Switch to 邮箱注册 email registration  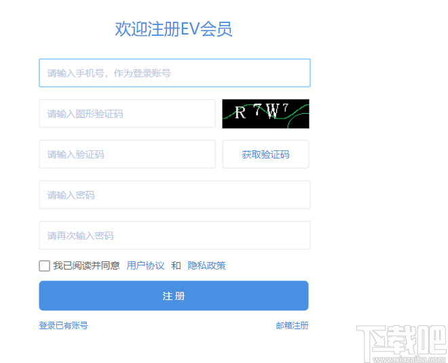(x=292, y=325)
